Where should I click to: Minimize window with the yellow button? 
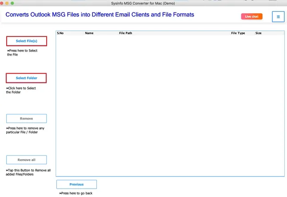[x=7, y=3]
